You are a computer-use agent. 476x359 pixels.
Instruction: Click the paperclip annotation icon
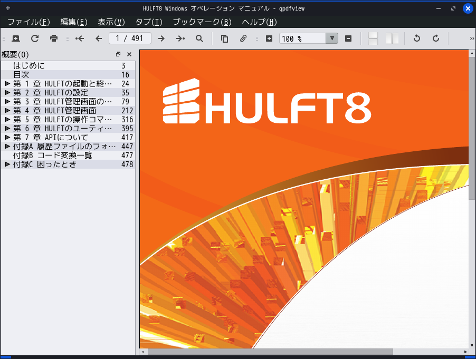243,38
